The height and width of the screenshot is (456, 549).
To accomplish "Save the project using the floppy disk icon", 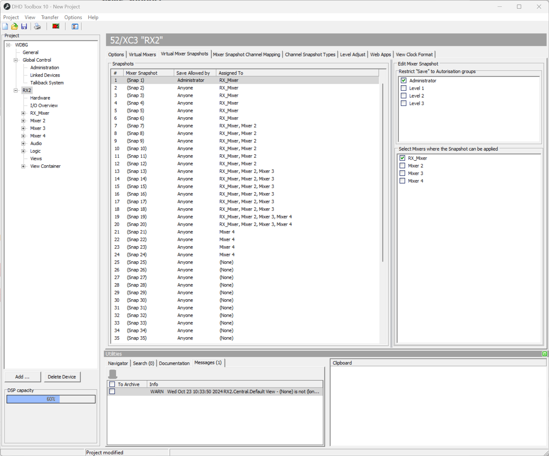I will (x=24, y=26).
